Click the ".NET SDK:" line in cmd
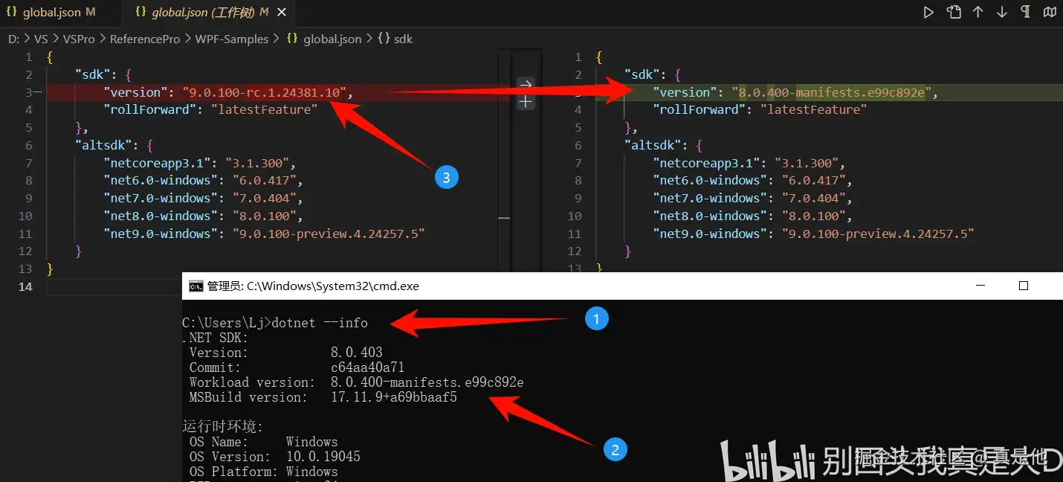 [216, 338]
